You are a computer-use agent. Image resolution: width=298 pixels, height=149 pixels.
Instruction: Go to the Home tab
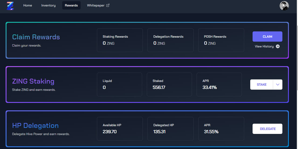click(28, 5)
